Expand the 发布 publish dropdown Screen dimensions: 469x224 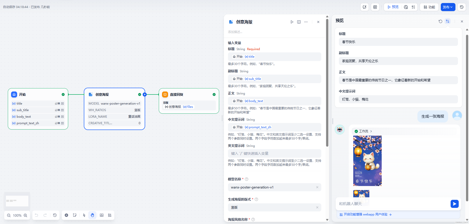[448, 7]
